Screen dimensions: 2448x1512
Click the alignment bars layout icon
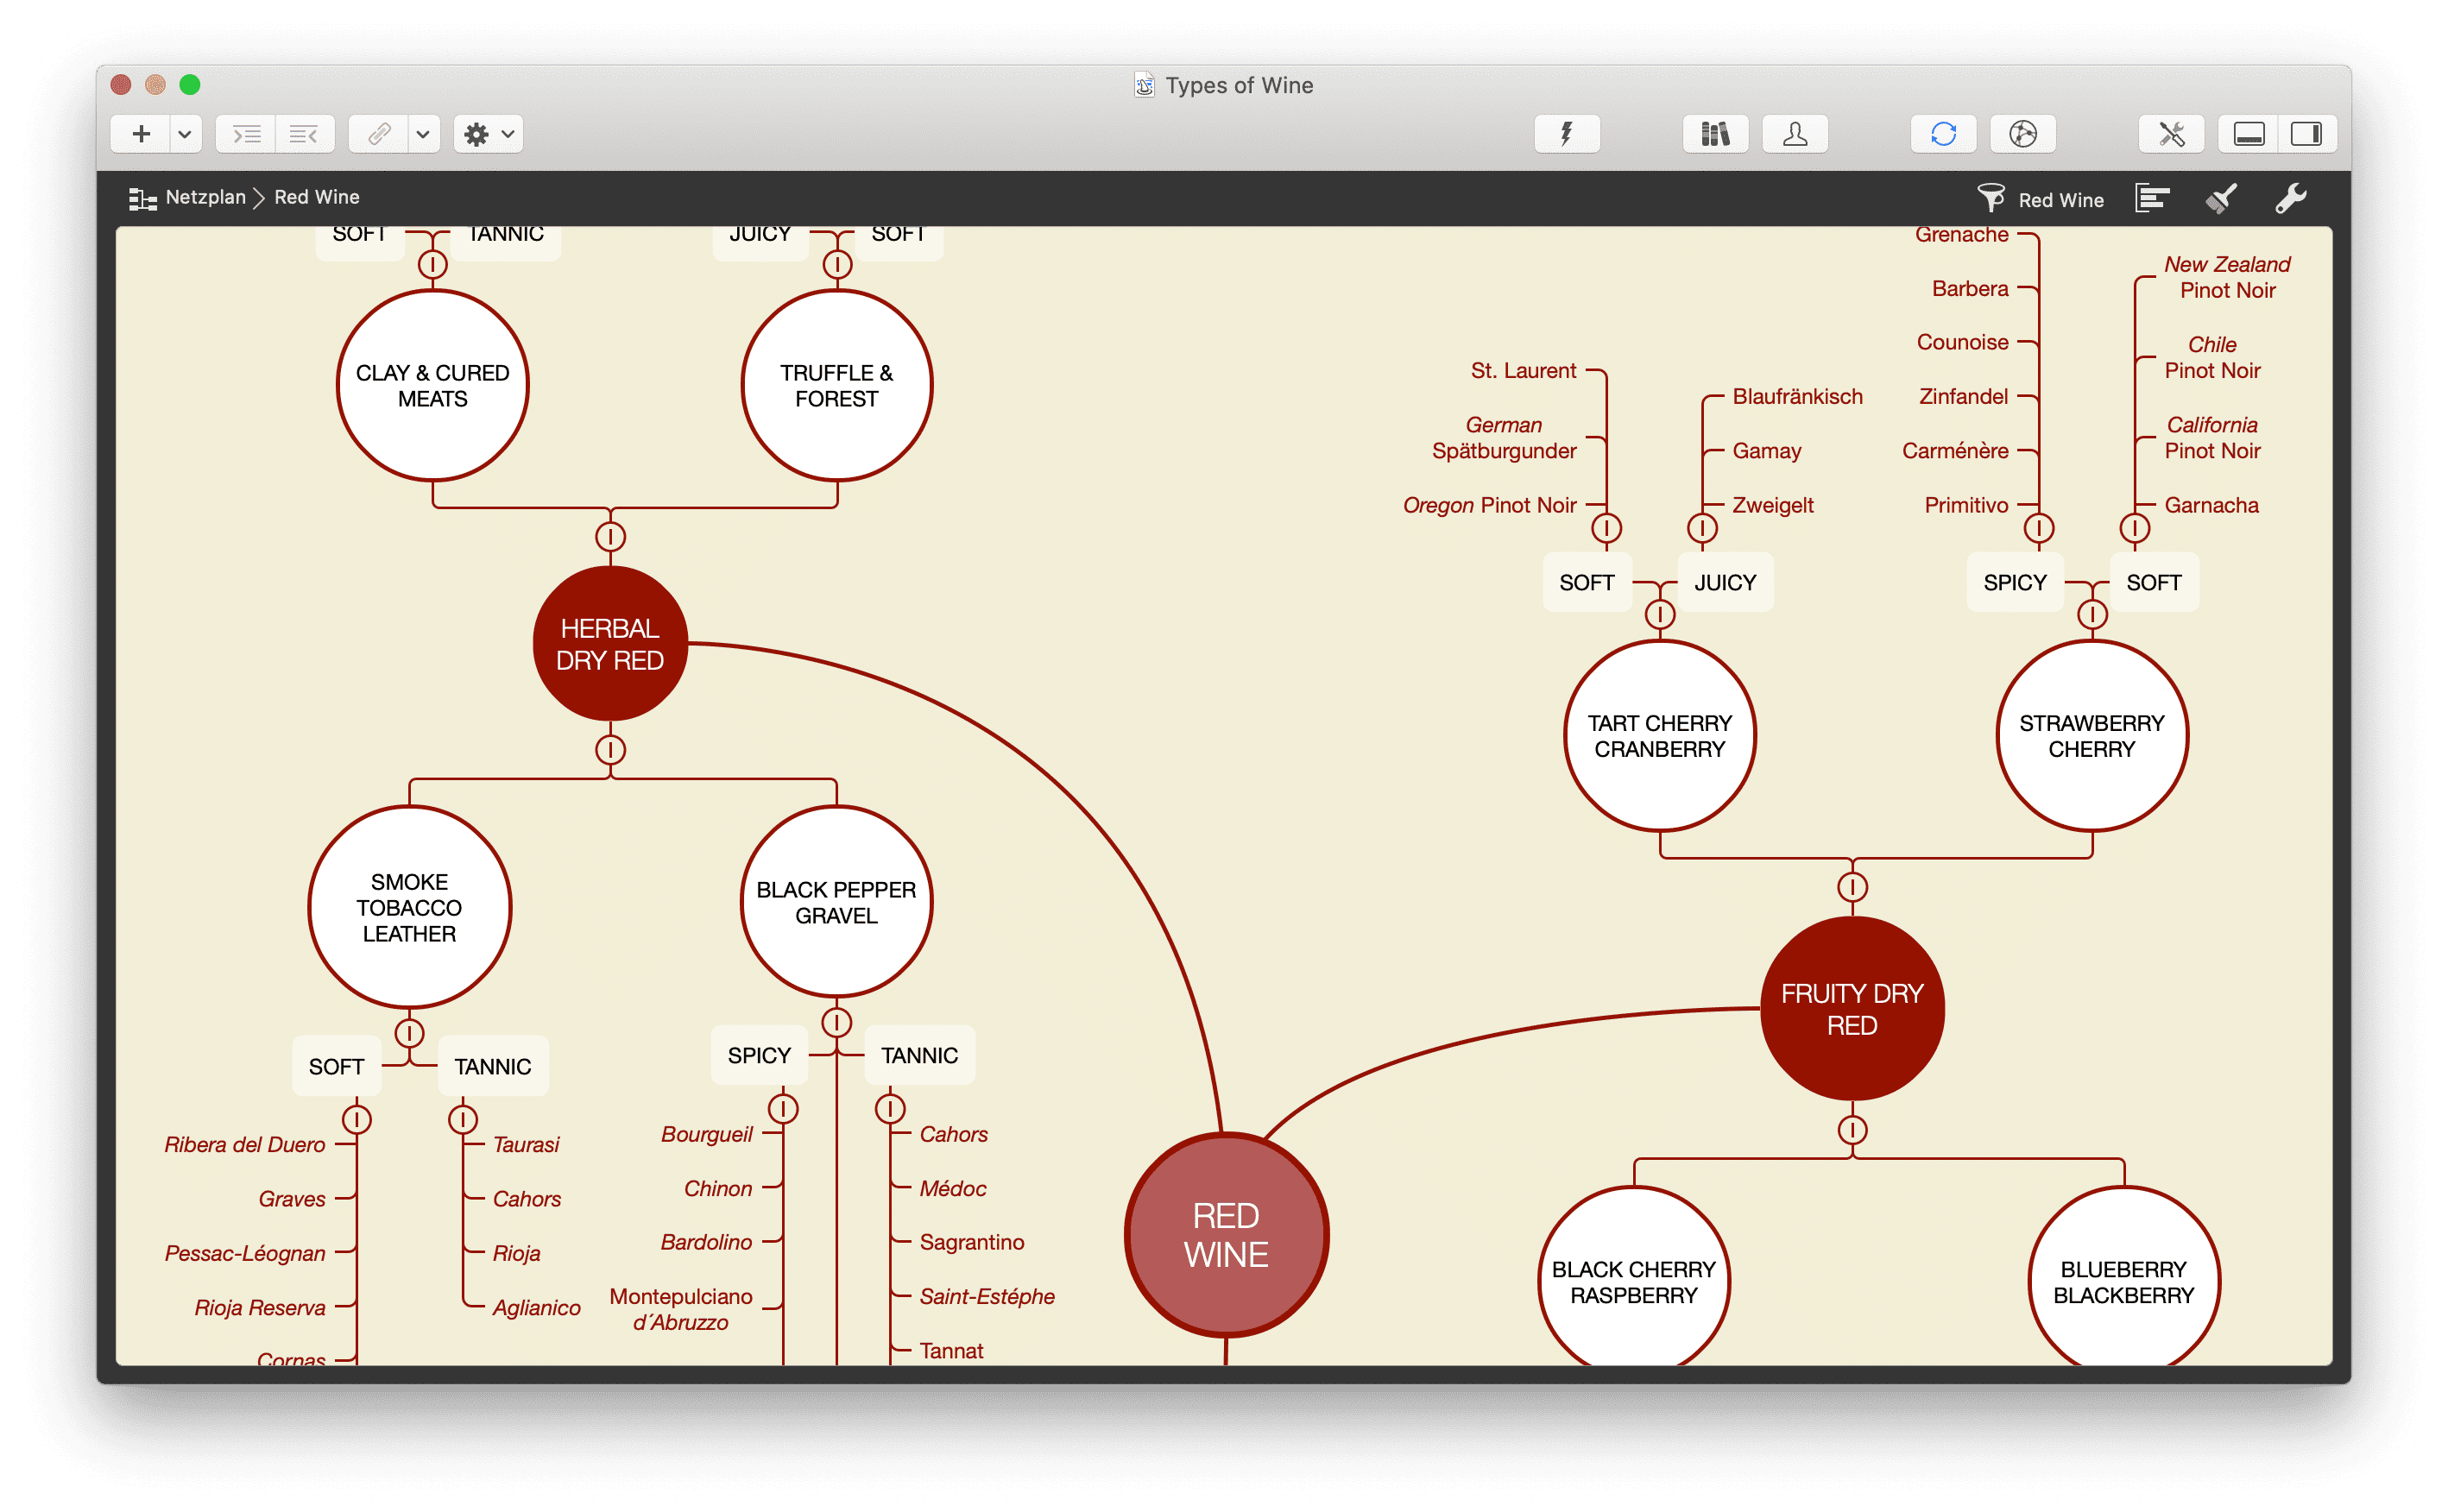click(2151, 199)
